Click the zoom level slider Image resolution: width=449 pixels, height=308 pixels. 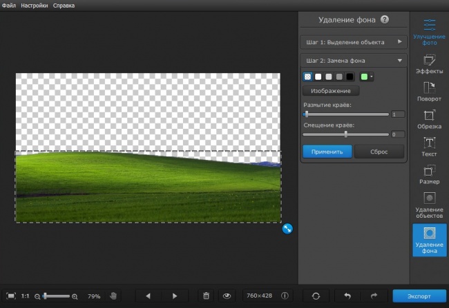(x=56, y=296)
